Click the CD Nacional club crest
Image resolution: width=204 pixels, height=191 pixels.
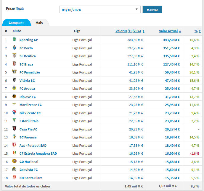[x=14, y=161]
